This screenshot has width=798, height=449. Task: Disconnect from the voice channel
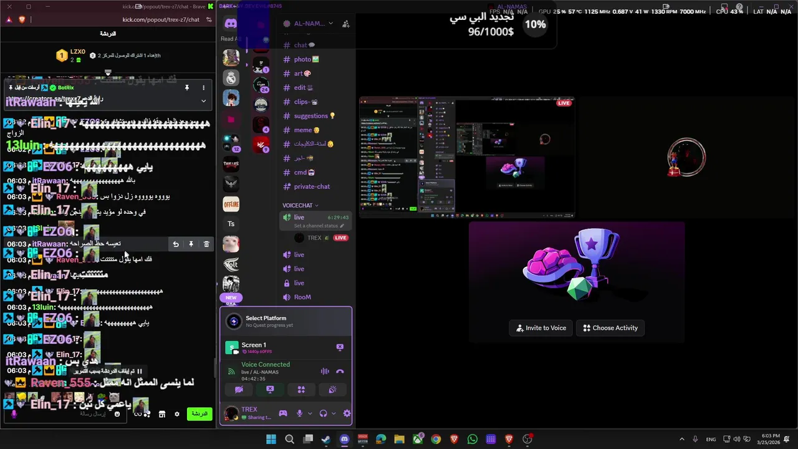click(340, 371)
